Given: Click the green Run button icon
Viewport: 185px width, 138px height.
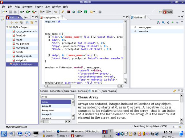Looking at the screenshot, I should point(27,12).
